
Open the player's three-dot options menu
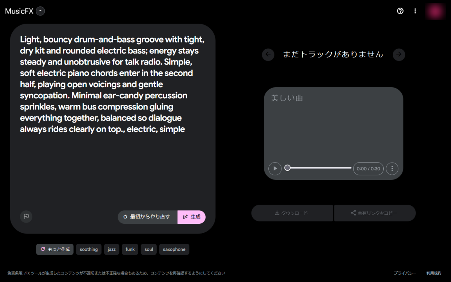pos(392,169)
